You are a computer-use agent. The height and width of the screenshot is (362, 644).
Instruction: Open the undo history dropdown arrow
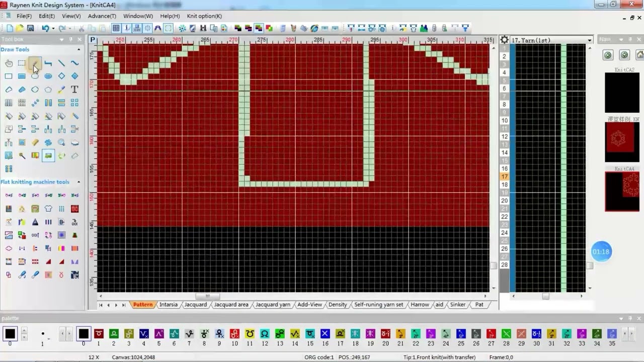coord(53,28)
